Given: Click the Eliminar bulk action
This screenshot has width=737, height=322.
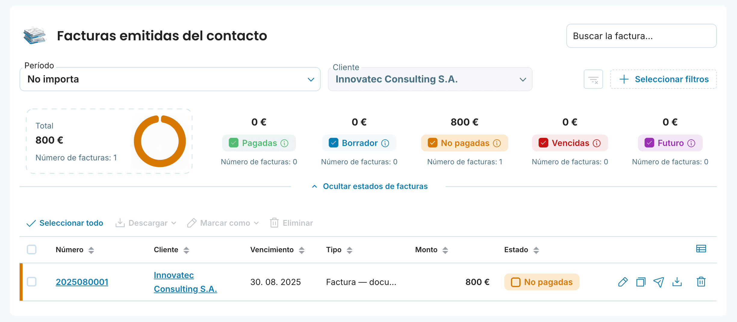Looking at the screenshot, I should click(x=291, y=223).
